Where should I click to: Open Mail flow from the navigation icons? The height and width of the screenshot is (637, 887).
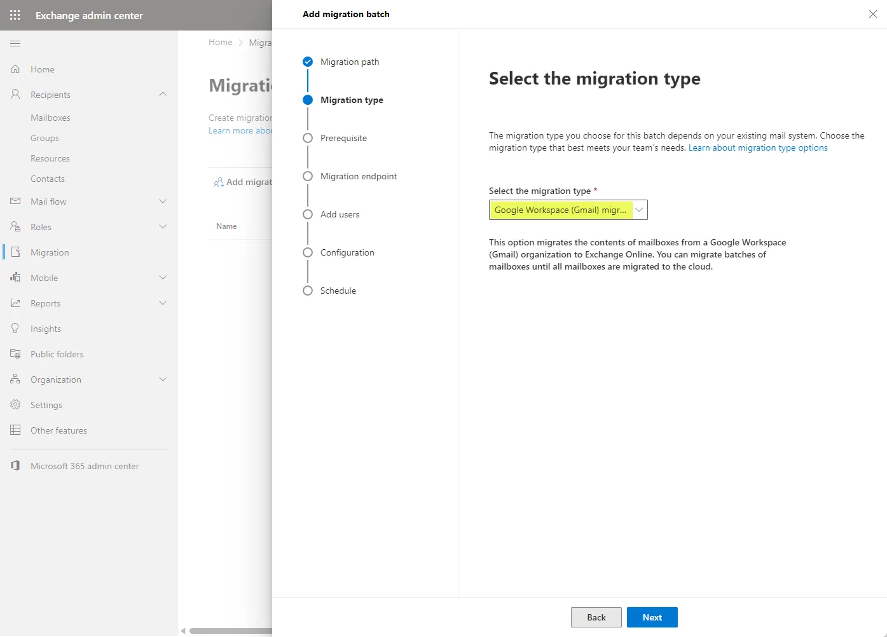tap(15, 201)
